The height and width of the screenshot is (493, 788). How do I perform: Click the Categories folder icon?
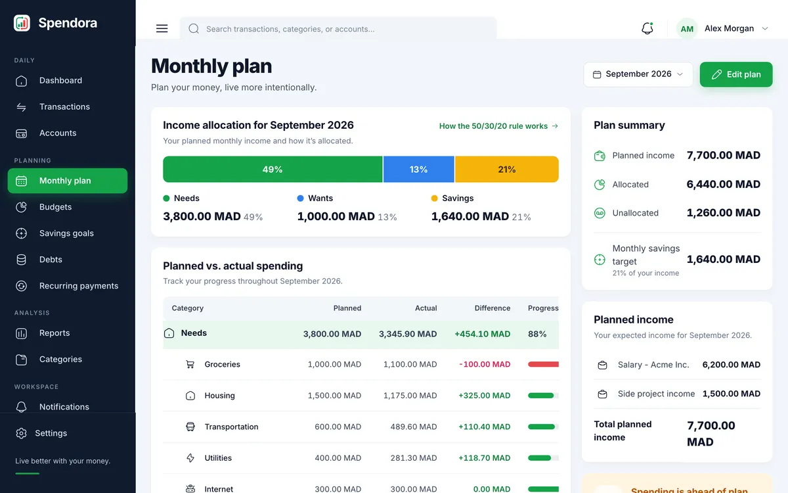pos(21,360)
